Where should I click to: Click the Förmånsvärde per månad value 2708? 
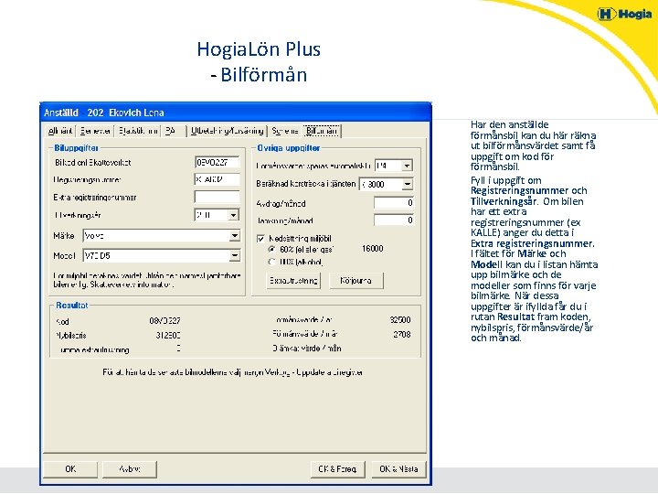coord(402,335)
